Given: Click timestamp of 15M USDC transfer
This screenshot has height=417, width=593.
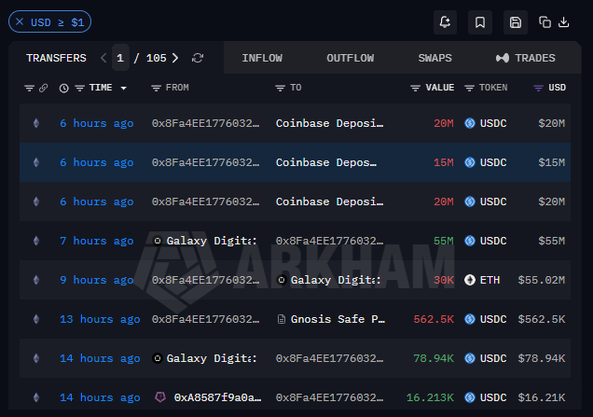Looking at the screenshot, I should tap(96, 162).
